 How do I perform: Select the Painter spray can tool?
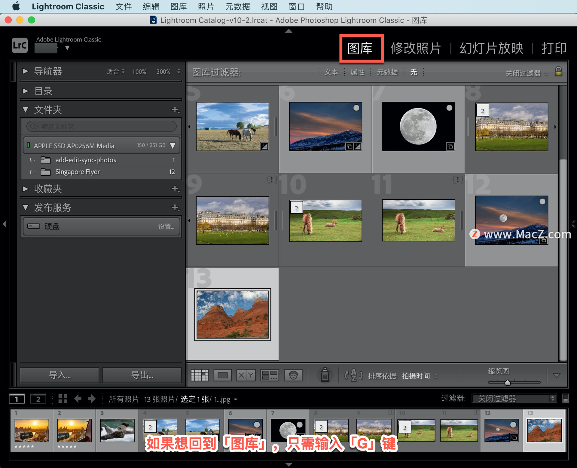[325, 375]
